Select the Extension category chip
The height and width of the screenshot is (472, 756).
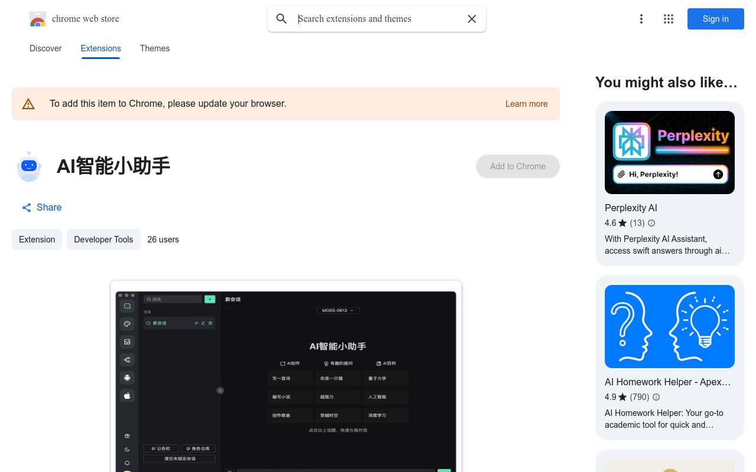pyautogui.click(x=37, y=240)
